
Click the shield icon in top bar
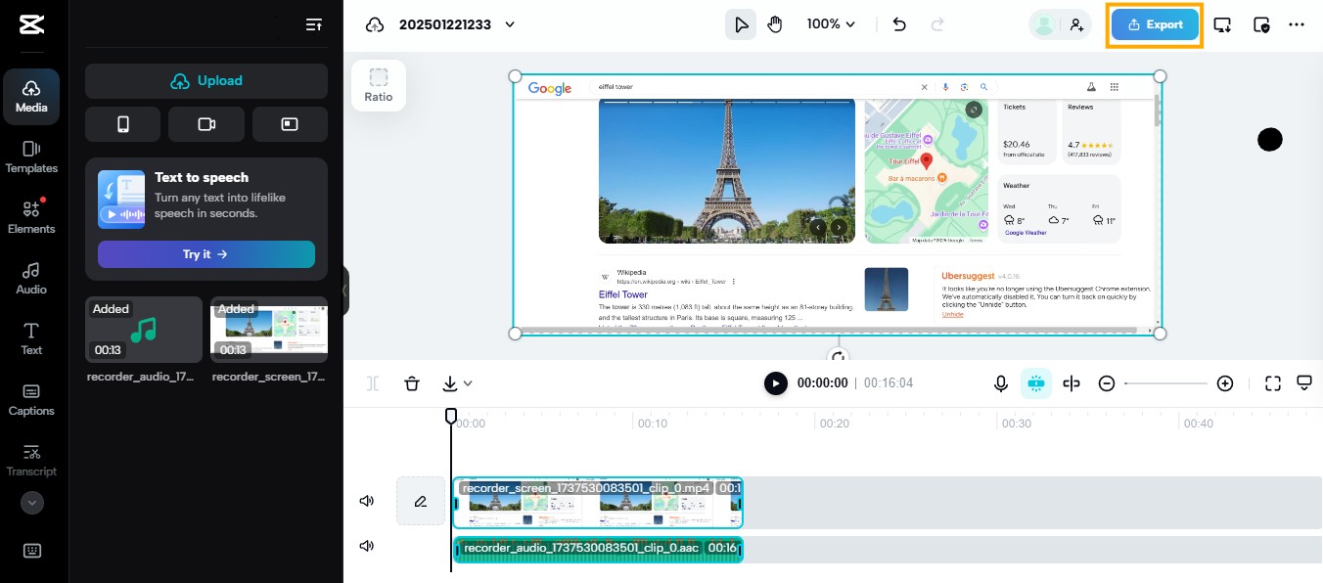coord(1261,24)
